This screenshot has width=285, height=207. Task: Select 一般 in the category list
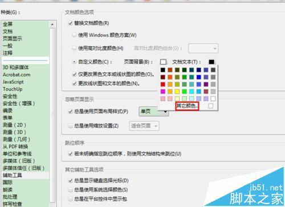[x=25, y=46]
